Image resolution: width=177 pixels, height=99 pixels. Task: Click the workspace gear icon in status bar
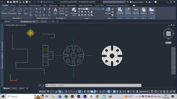click(128, 92)
